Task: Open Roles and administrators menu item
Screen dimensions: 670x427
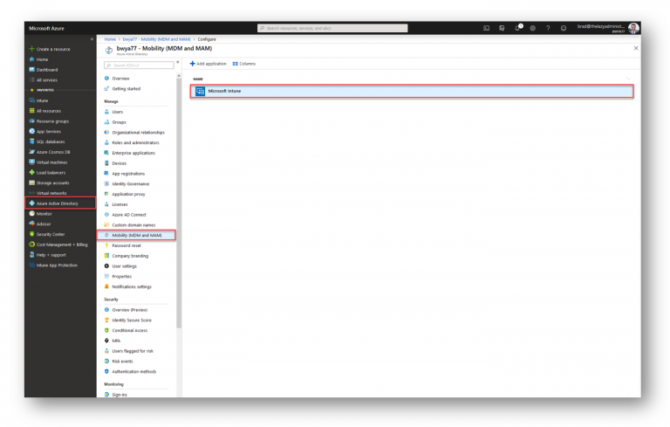Action: coord(136,142)
